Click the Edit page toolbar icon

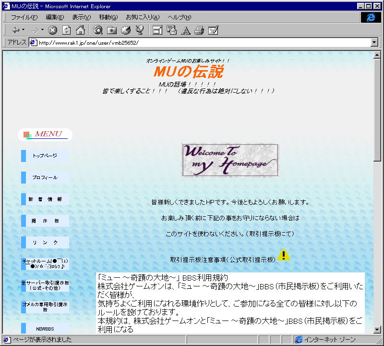(x=213, y=30)
